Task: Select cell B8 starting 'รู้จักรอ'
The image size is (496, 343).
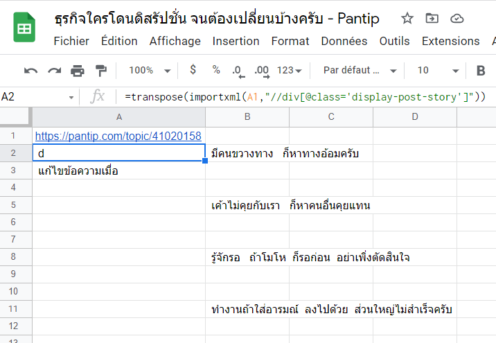Action: (247, 257)
